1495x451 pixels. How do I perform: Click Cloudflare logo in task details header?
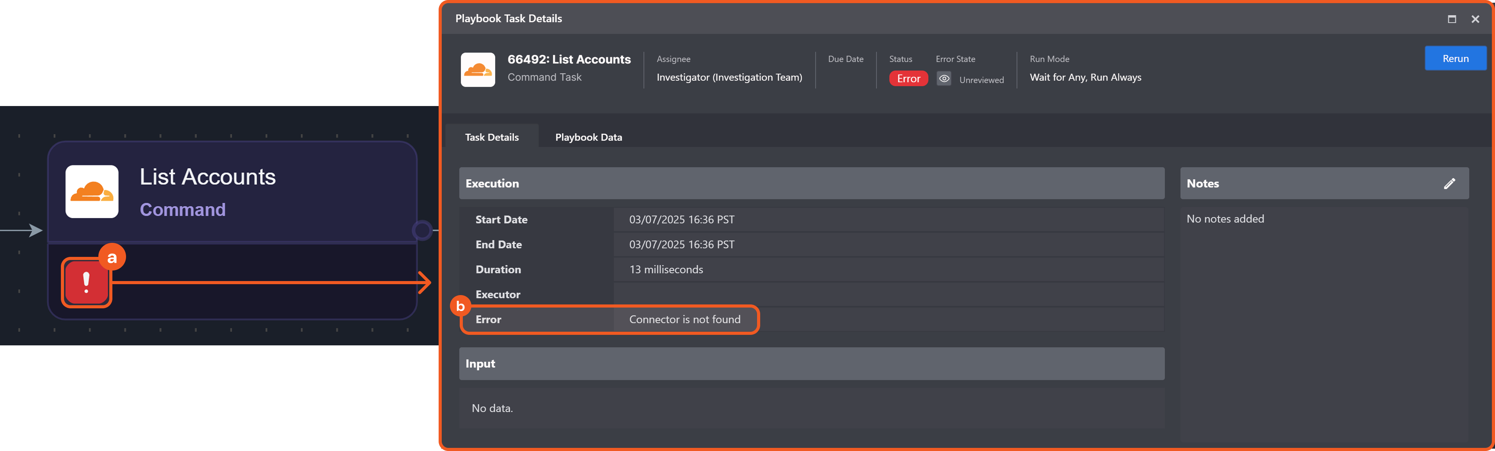point(478,69)
